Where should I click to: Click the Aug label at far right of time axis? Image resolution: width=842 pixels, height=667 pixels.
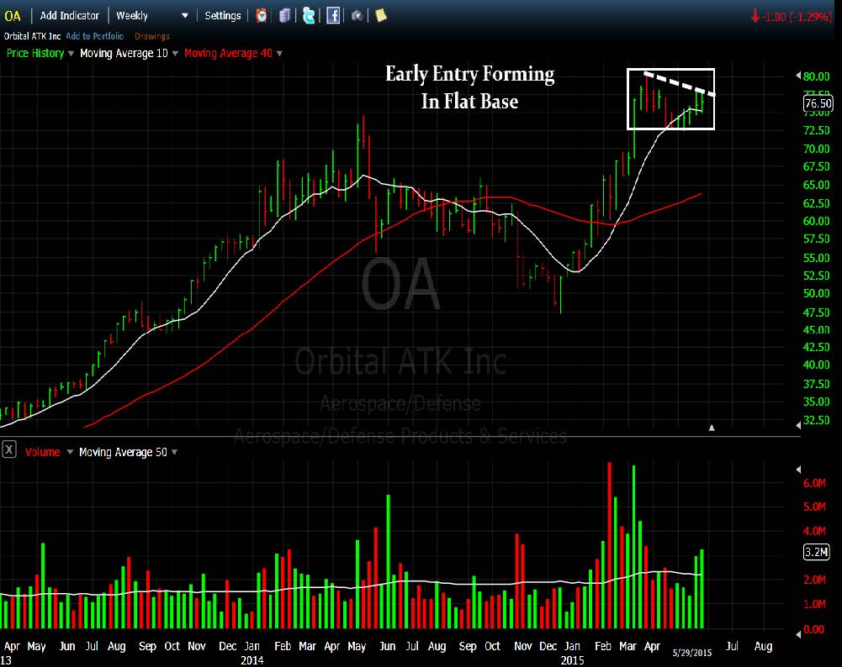click(763, 646)
